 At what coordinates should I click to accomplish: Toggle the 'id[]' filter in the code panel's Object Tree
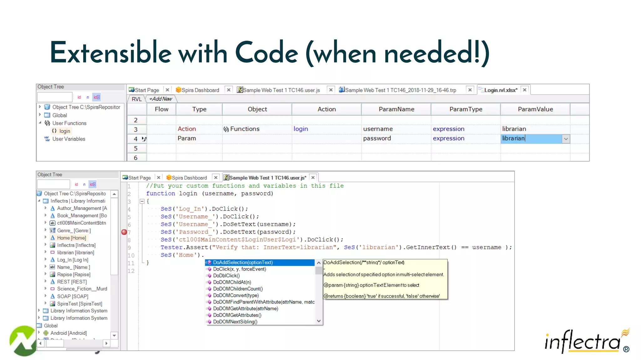(93, 184)
